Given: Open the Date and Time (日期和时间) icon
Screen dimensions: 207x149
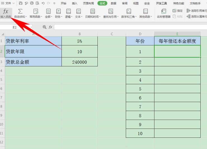Looking at the screenshot, I should point(93,11).
